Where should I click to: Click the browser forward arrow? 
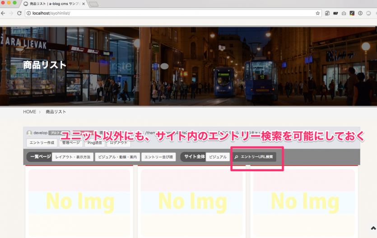click(x=11, y=13)
